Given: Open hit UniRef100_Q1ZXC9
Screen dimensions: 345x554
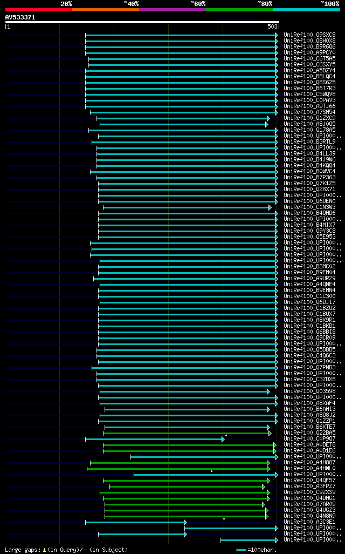Looking at the screenshot, I should pyautogui.click(x=310, y=118).
